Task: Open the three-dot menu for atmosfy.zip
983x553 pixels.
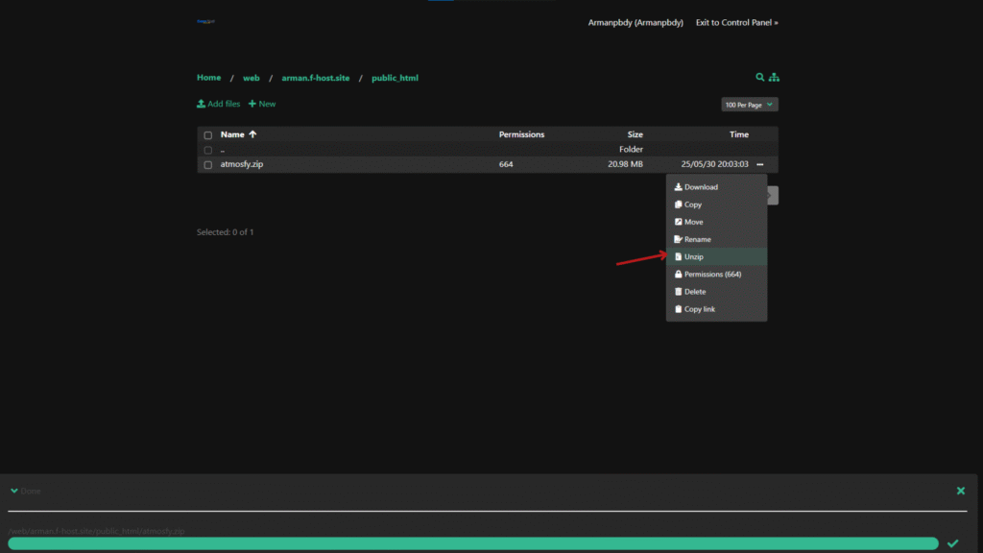Action: coord(759,165)
